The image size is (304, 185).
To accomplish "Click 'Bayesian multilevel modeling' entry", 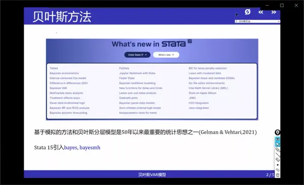I will point(137,83).
